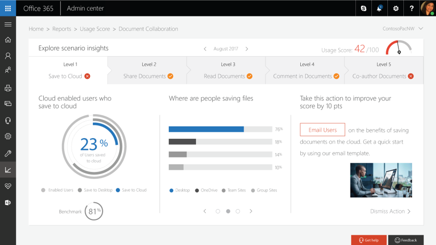Open user profile avatar
436x245 pixels.
pos(427,8)
